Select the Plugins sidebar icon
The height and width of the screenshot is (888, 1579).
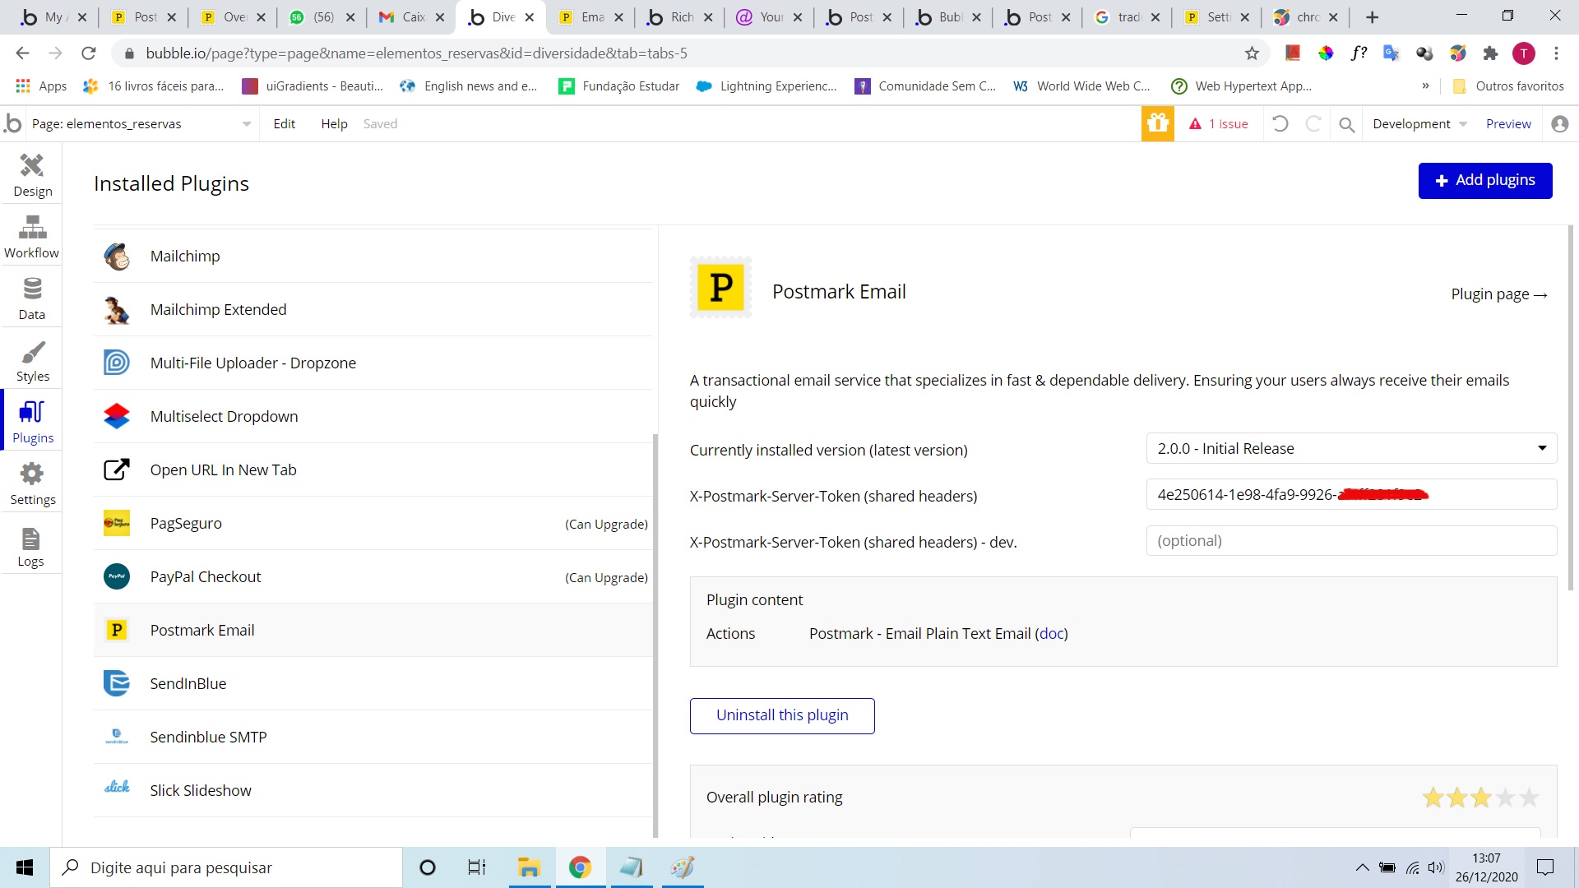point(32,422)
